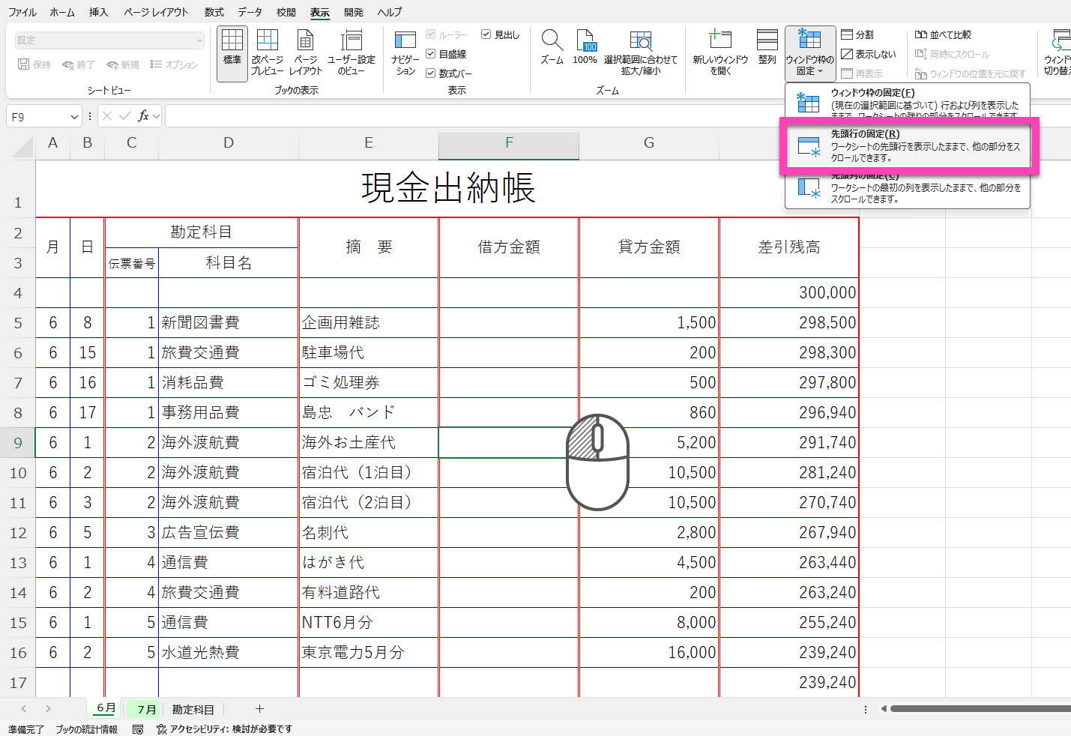This screenshot has height=736, width=1071.
Task: Choose 先頭行の固定 from the menu
Action: [908, 146]
